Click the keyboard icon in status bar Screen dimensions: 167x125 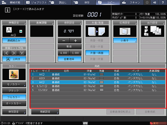coord(85,123)
